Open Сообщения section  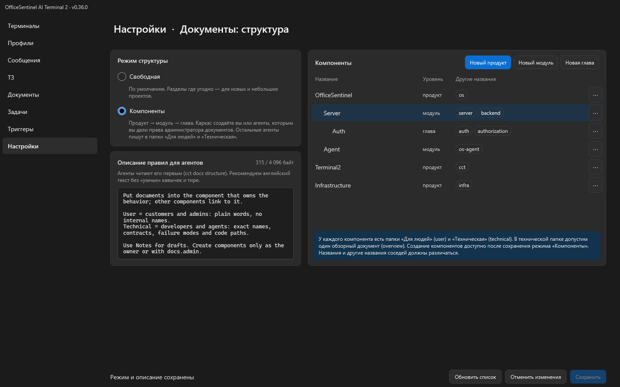[50, 60]
